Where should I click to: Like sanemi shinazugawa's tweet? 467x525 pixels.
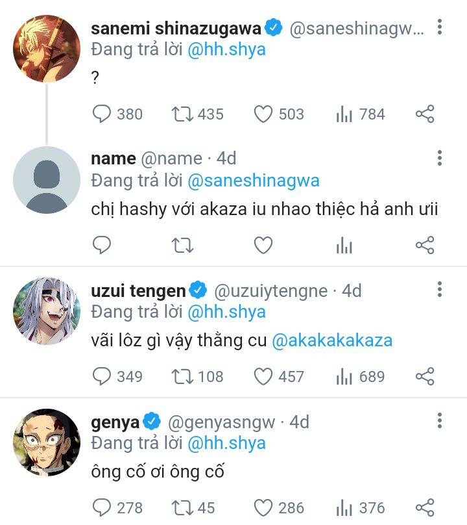point(263,115)
